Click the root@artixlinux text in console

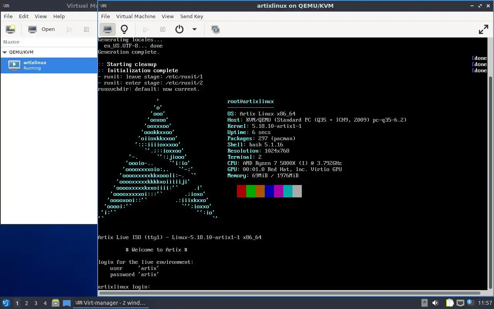pos(250,101)
